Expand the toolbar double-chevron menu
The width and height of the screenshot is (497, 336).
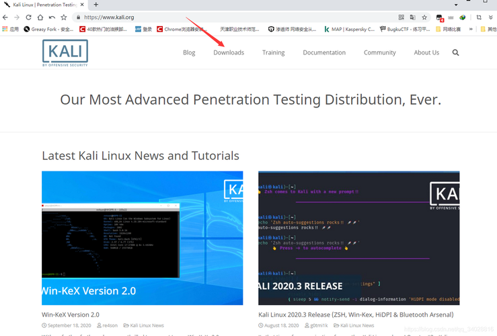coord(491,17)
